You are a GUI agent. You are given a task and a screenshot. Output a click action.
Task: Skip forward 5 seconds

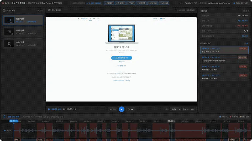(130, 109)
